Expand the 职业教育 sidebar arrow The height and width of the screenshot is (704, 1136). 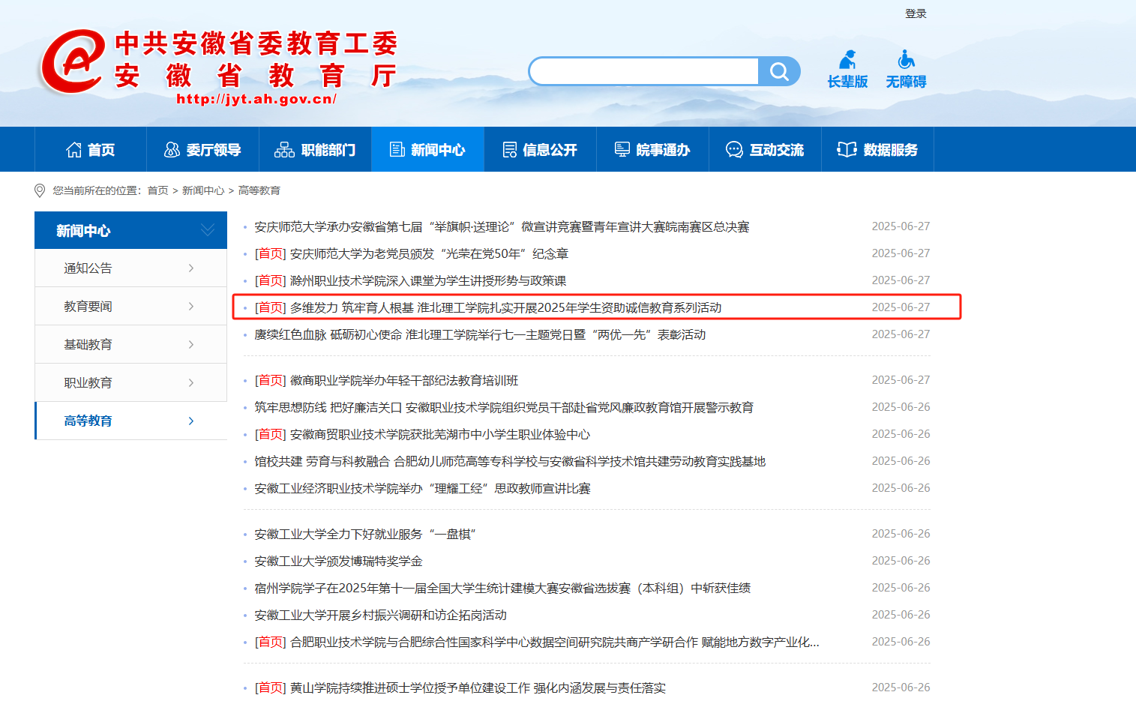tap(191, 383)
